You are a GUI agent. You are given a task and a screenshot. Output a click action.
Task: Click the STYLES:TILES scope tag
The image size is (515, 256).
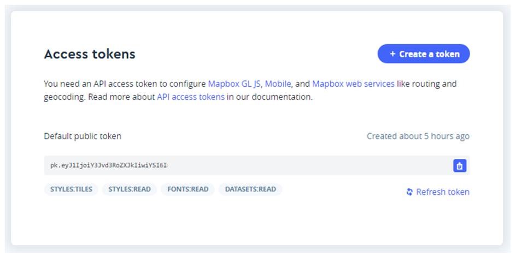[71, 189]
